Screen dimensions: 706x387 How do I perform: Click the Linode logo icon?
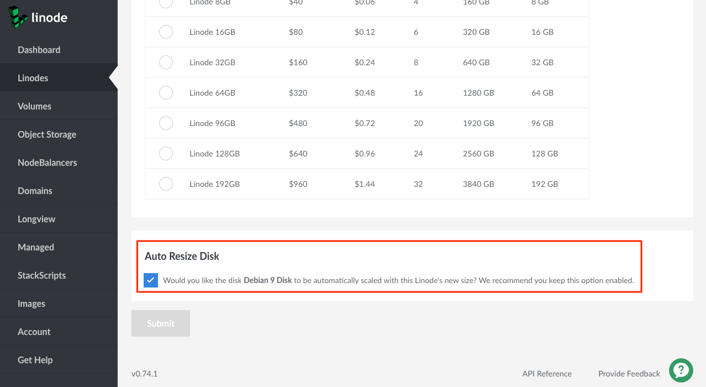click(18, 17)
